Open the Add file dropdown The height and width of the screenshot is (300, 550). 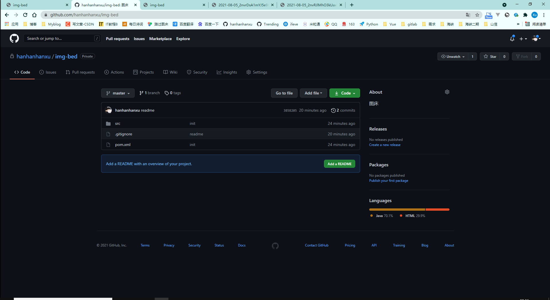[x=313, y=93]
